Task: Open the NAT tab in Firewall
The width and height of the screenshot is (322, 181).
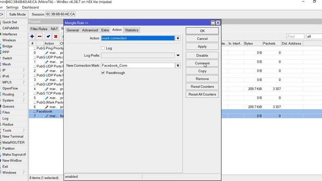Action: coord(54,29)
